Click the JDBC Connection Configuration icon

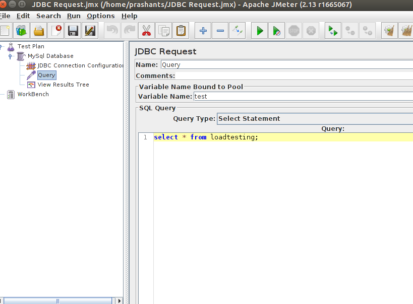pyautogui.click(x=31, y=66)
